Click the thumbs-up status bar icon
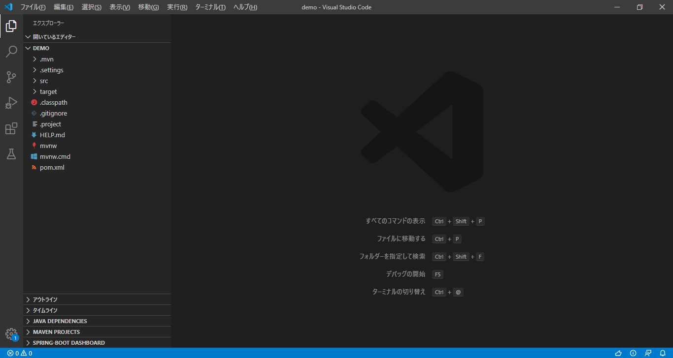 618,353
